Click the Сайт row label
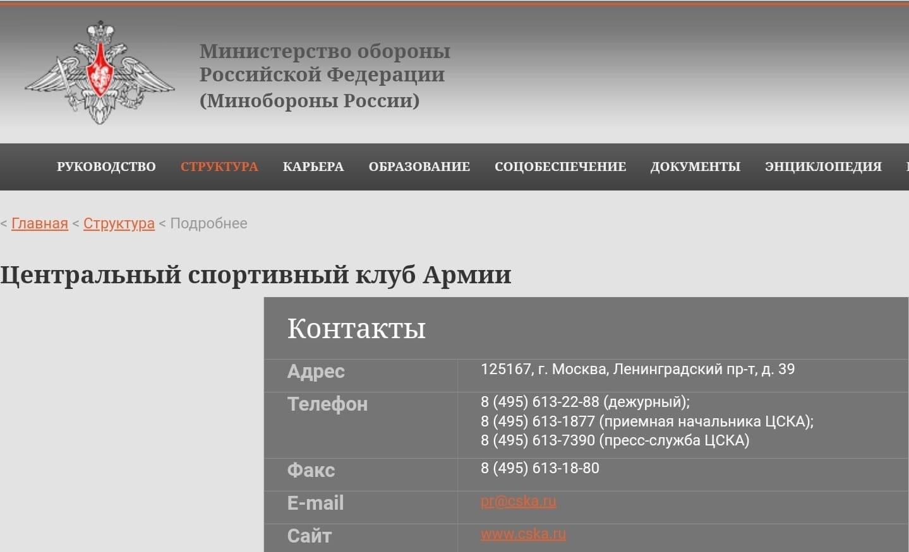This screenshot has width=909, height=552. 310,536
